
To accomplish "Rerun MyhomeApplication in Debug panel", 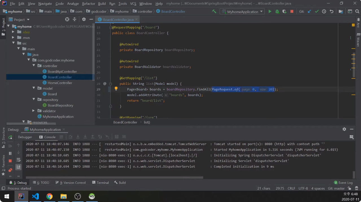I will coord(10,137).
